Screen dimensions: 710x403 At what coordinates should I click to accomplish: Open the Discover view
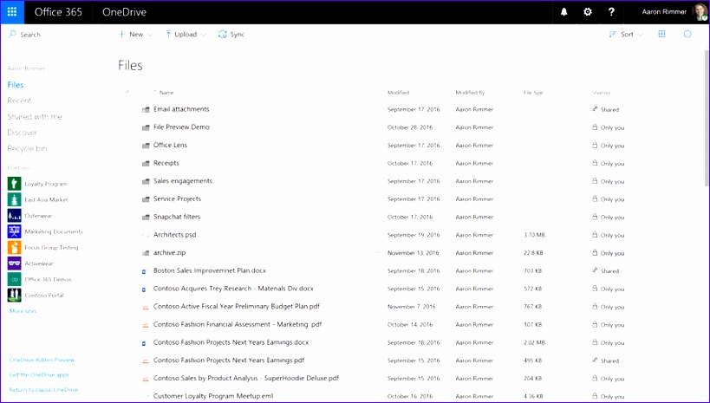point(22,133)
